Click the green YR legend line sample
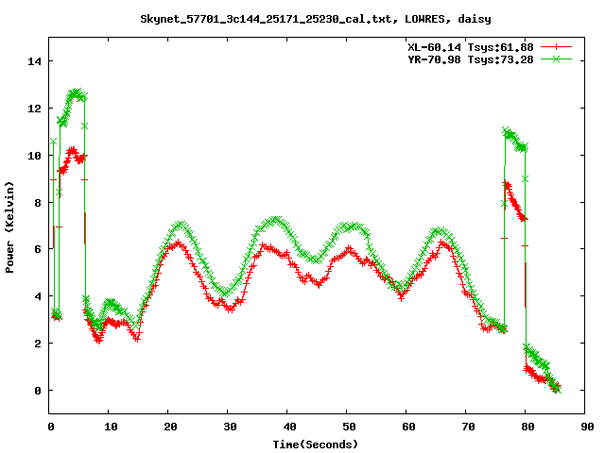 pos(556,59)
